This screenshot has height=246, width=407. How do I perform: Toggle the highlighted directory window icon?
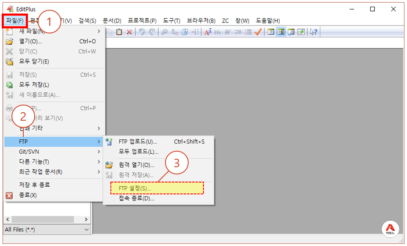[x=281, y=32]
